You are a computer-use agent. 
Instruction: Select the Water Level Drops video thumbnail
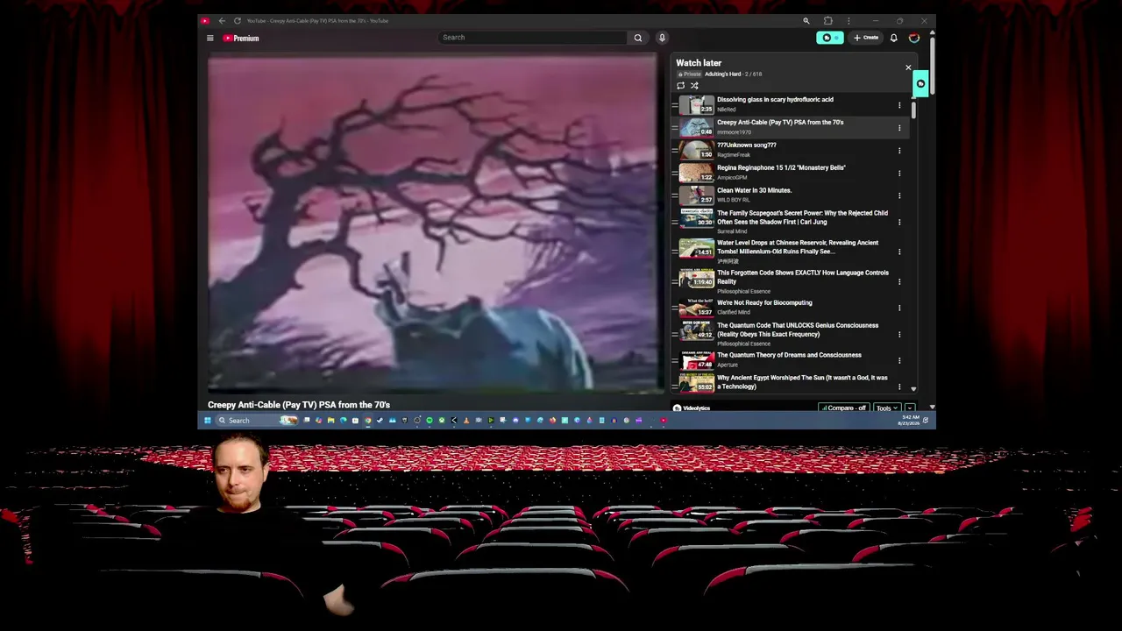697,248
